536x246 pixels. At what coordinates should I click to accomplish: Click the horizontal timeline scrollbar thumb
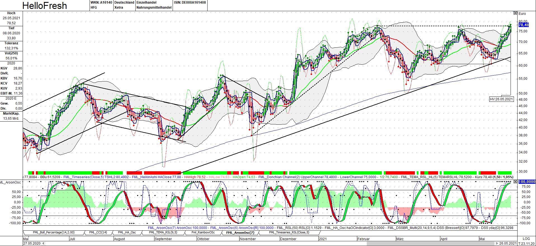point(431,243)
